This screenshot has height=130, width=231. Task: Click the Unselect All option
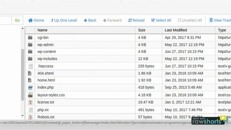[190, 20]
